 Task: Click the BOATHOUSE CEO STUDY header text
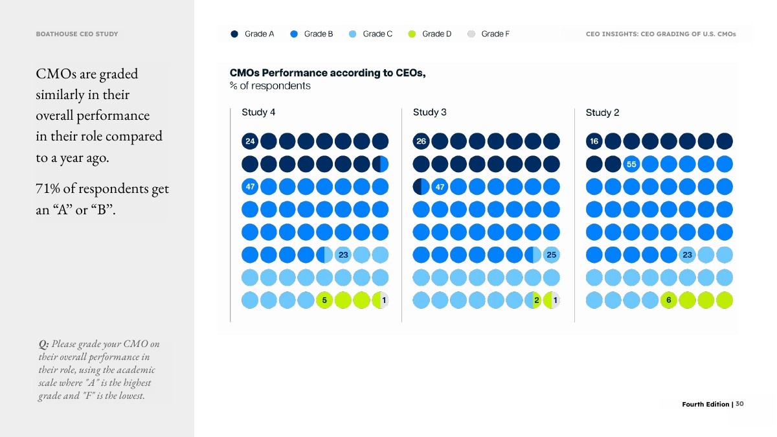pyautogui.click(x=77, y=34)
